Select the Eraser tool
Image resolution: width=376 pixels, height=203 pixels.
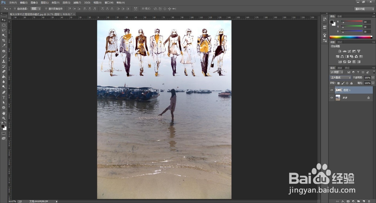tap(4, 71)
